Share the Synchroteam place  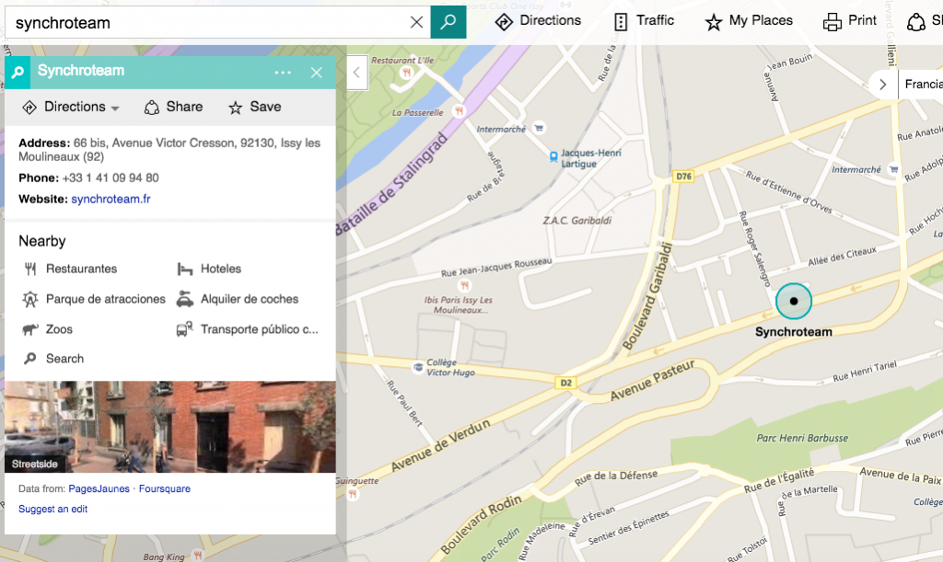click(x=173, y=107)
